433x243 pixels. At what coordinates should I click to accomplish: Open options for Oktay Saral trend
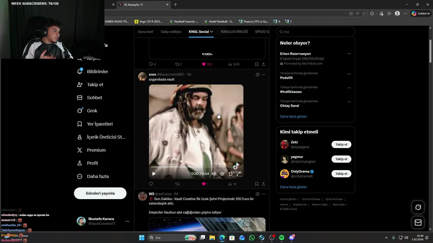tap(349, 102)
